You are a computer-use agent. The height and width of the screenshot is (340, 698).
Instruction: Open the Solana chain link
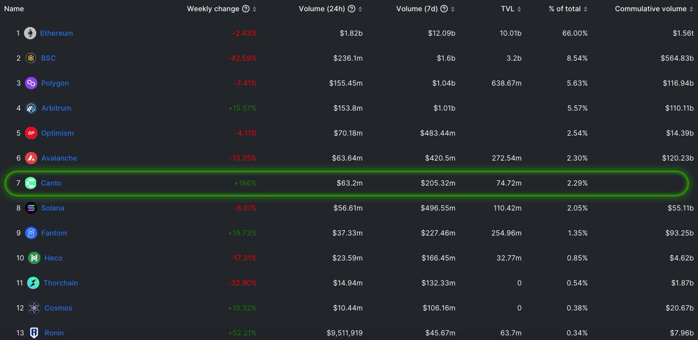click(52, 208)
